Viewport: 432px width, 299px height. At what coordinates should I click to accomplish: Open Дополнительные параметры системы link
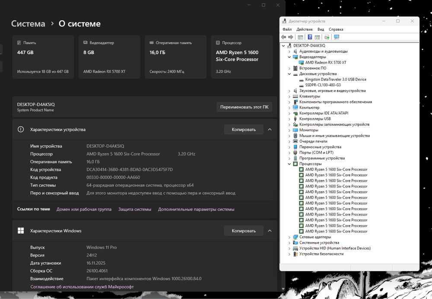pos(196,209)
